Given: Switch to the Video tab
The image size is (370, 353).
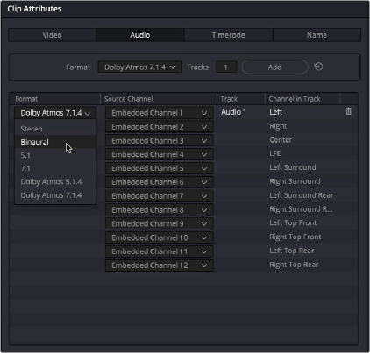Looking at the screenshot, I should [52, 35].
